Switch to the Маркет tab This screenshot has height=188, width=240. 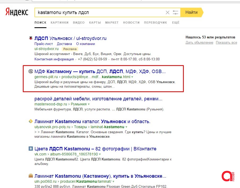tap(112, 23)
